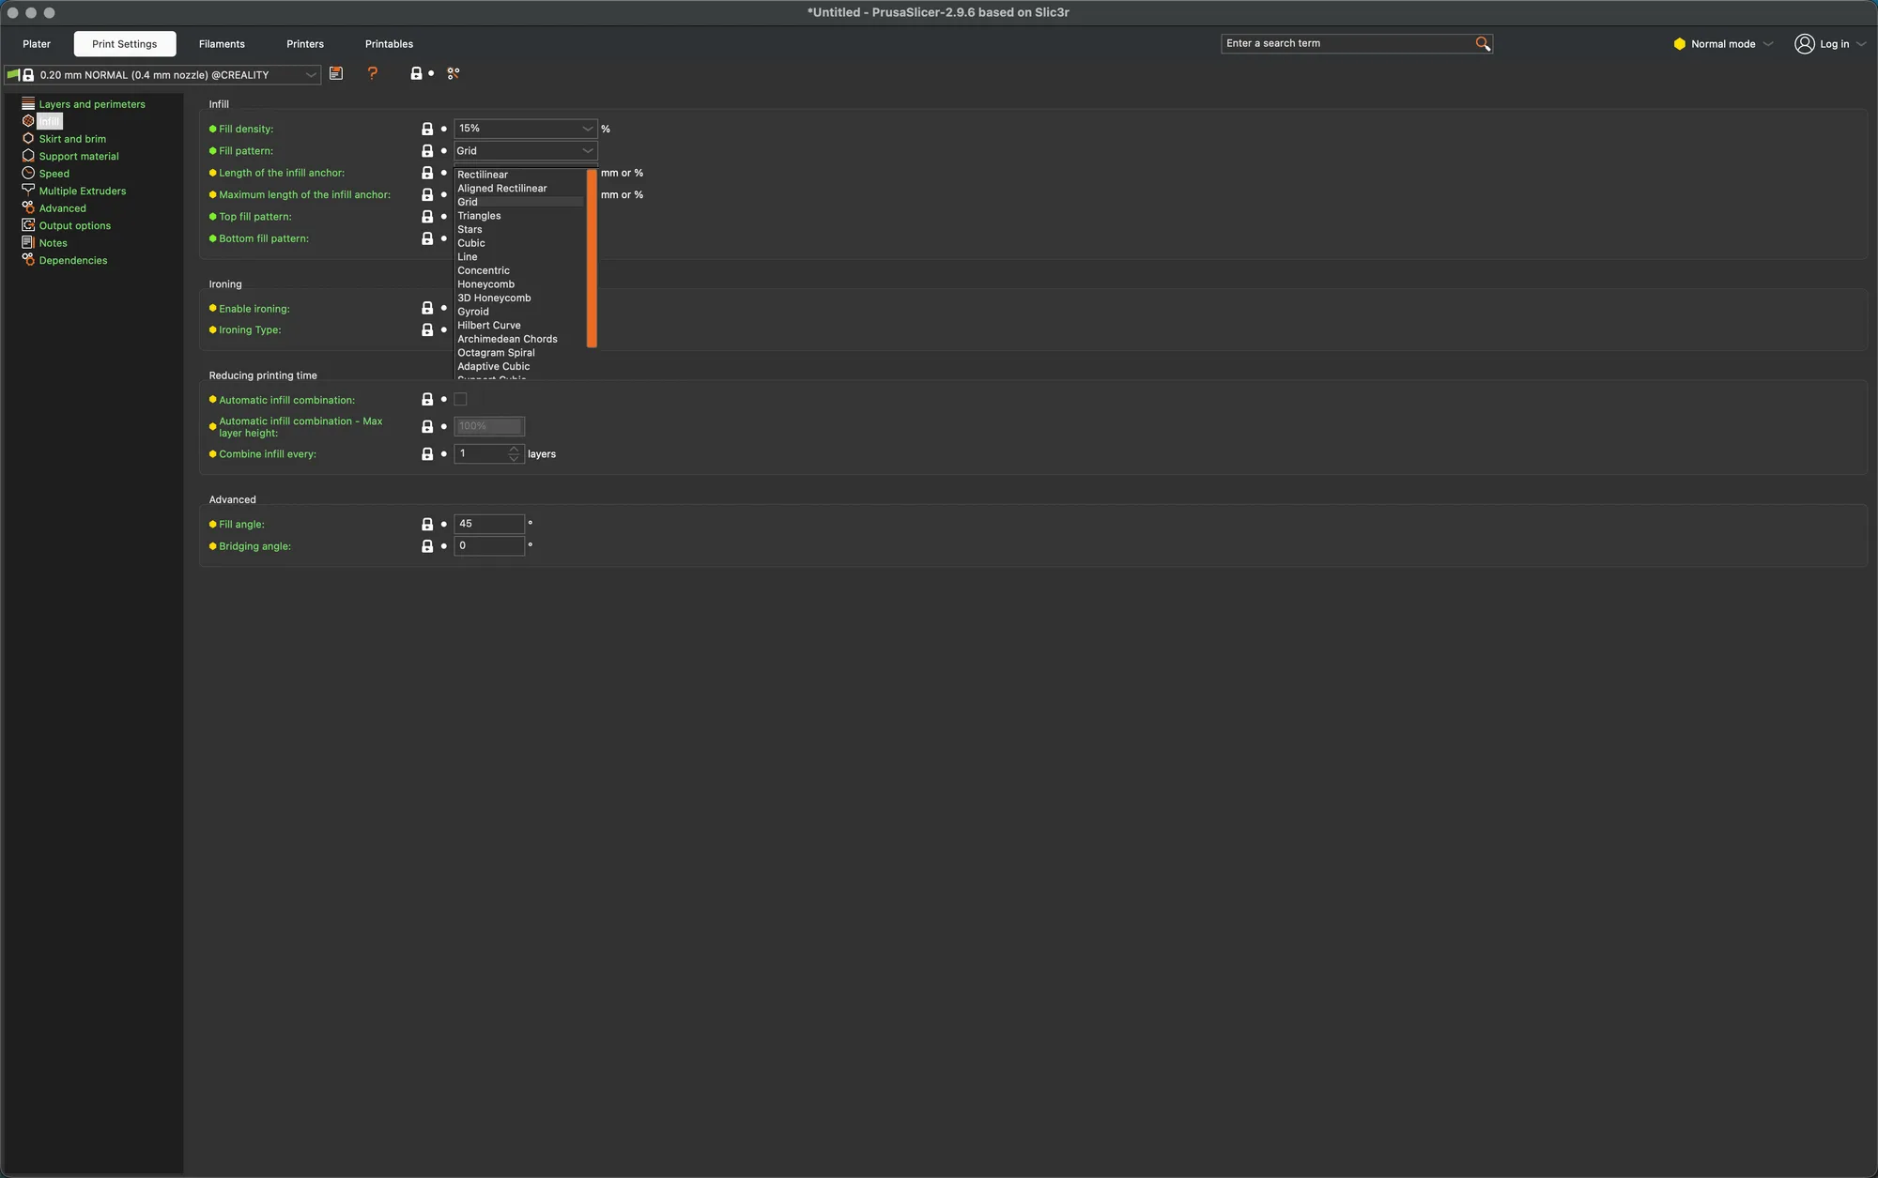The height and width of the screenshot is (1178, 1878).
Task: Switch to the Printables tab
Action: [389, 44]
